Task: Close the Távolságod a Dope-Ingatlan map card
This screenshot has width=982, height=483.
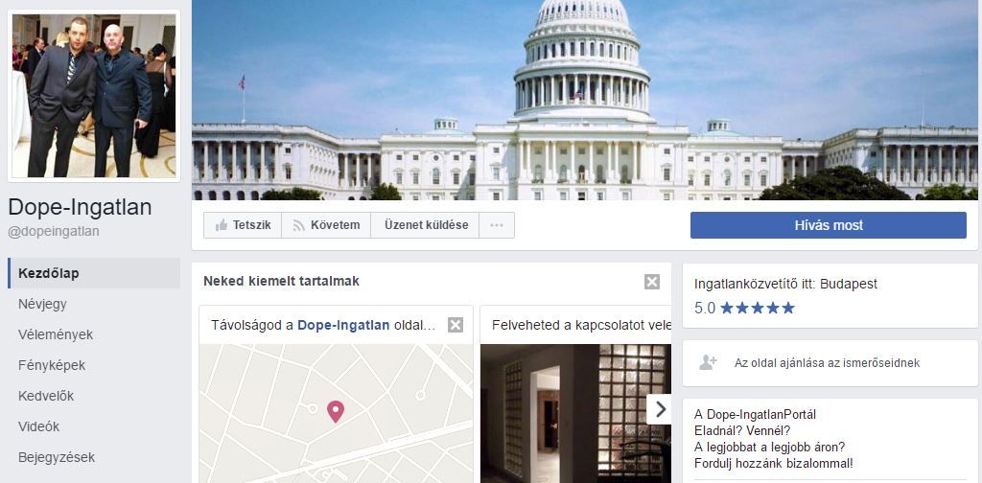Action: pos(456,325)
